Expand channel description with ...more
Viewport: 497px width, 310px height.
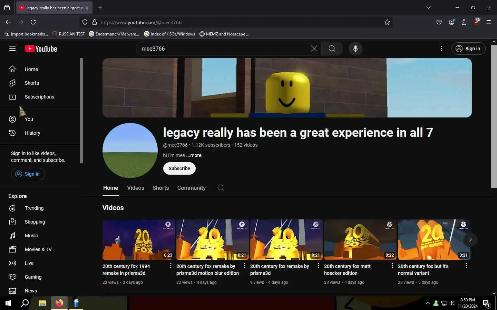coord(194,155)
